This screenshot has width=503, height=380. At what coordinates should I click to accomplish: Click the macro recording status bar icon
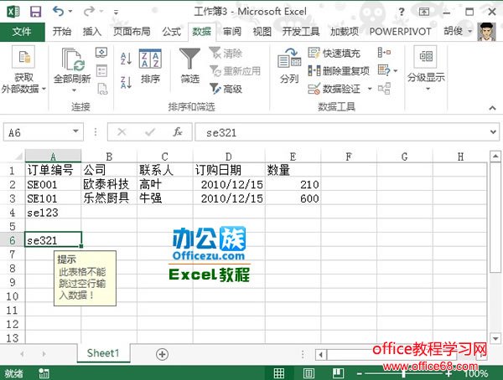pyautogui.click(x=44, y=373)
